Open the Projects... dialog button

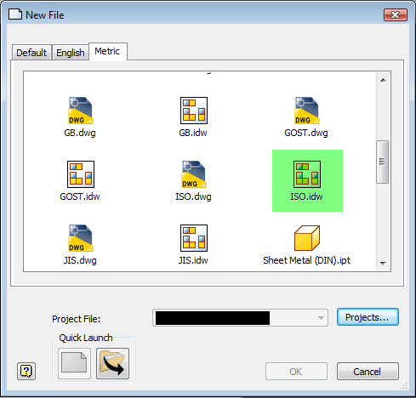(368, 317)
